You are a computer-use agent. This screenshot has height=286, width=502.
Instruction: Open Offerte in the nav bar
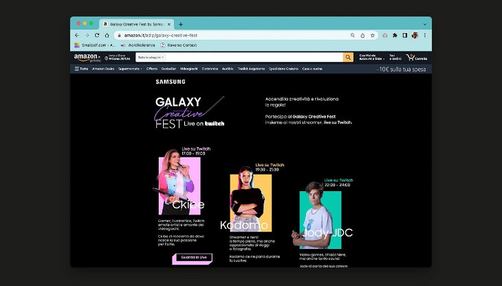point(152,69)
